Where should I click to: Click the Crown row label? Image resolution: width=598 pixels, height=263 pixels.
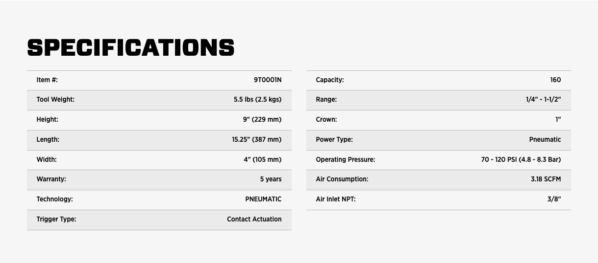click(326, 119)
